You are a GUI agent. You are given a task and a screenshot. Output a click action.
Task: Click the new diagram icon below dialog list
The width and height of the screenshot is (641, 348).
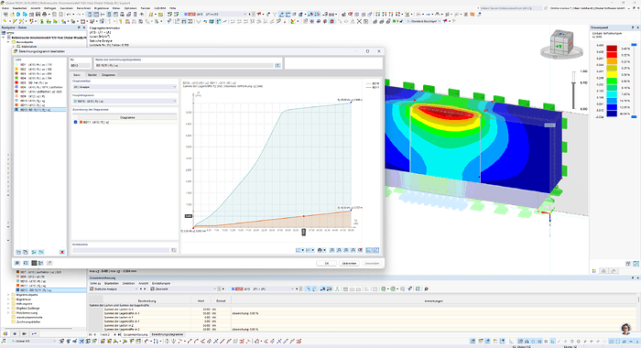(x=18, y=253)
